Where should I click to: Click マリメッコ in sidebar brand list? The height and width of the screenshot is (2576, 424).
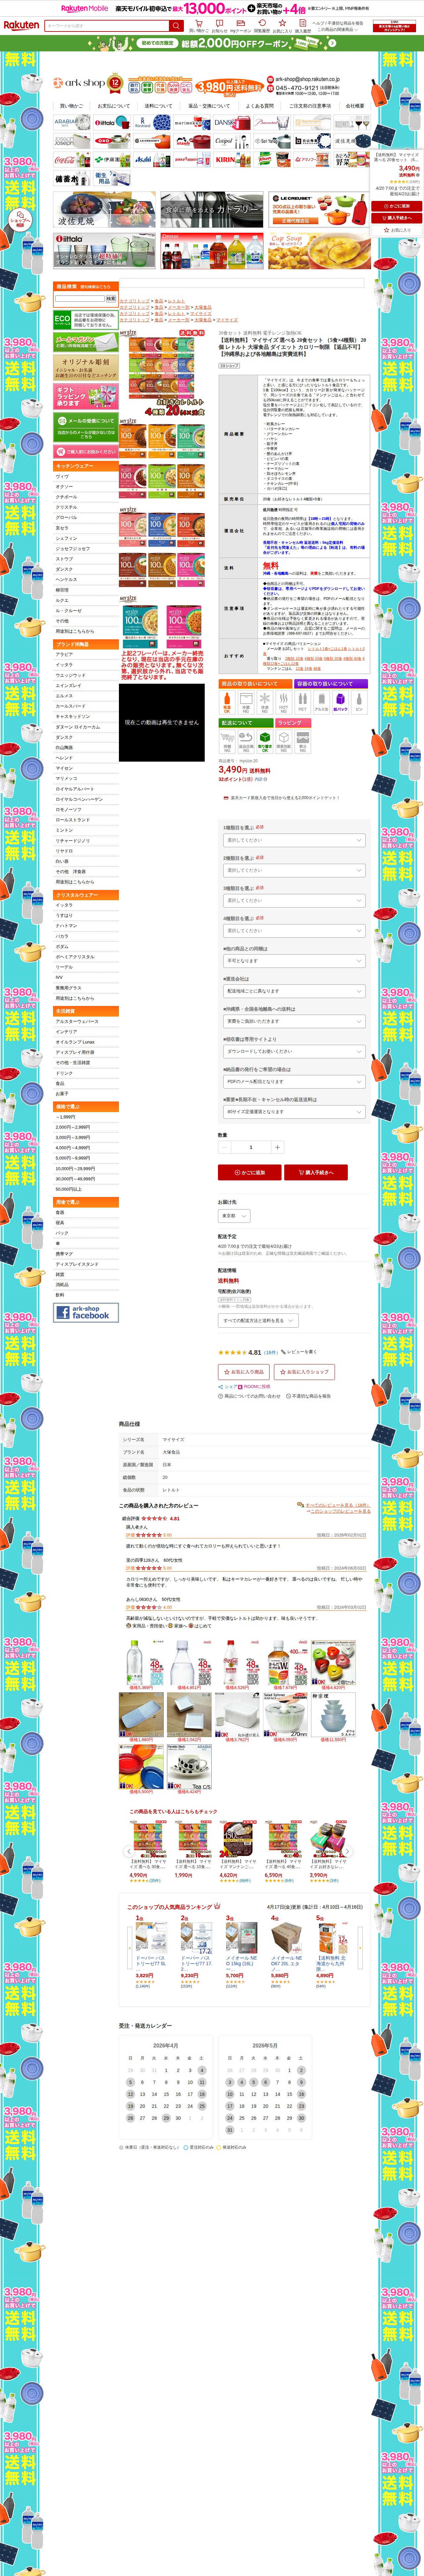(x=67, y=778)
